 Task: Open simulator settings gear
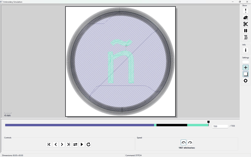tap(246, 81)
